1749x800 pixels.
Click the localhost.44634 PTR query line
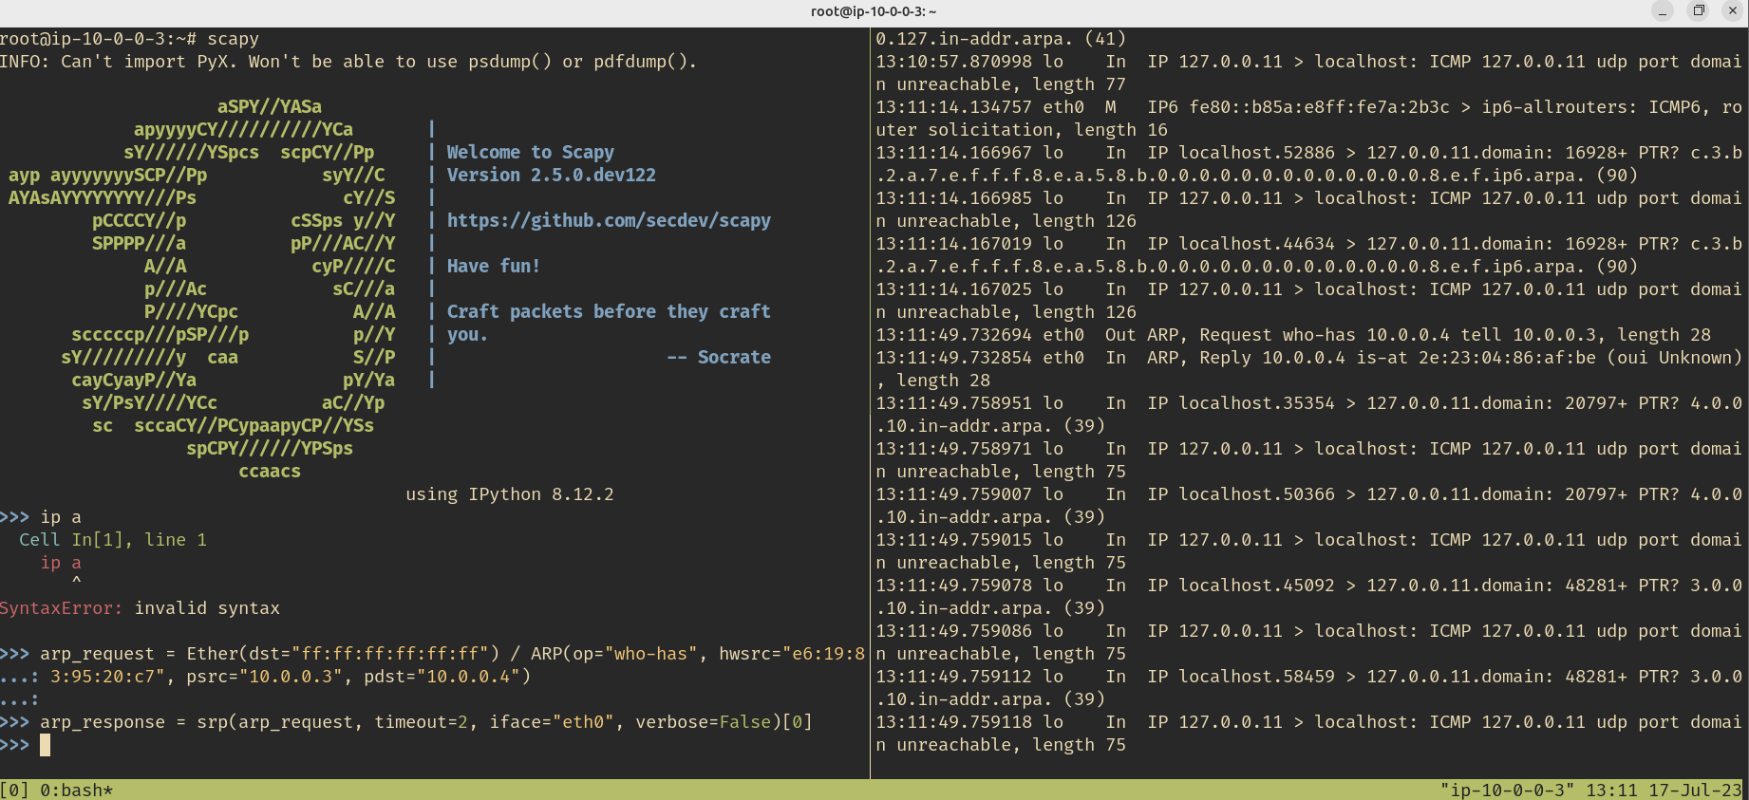pos(1309,254)
